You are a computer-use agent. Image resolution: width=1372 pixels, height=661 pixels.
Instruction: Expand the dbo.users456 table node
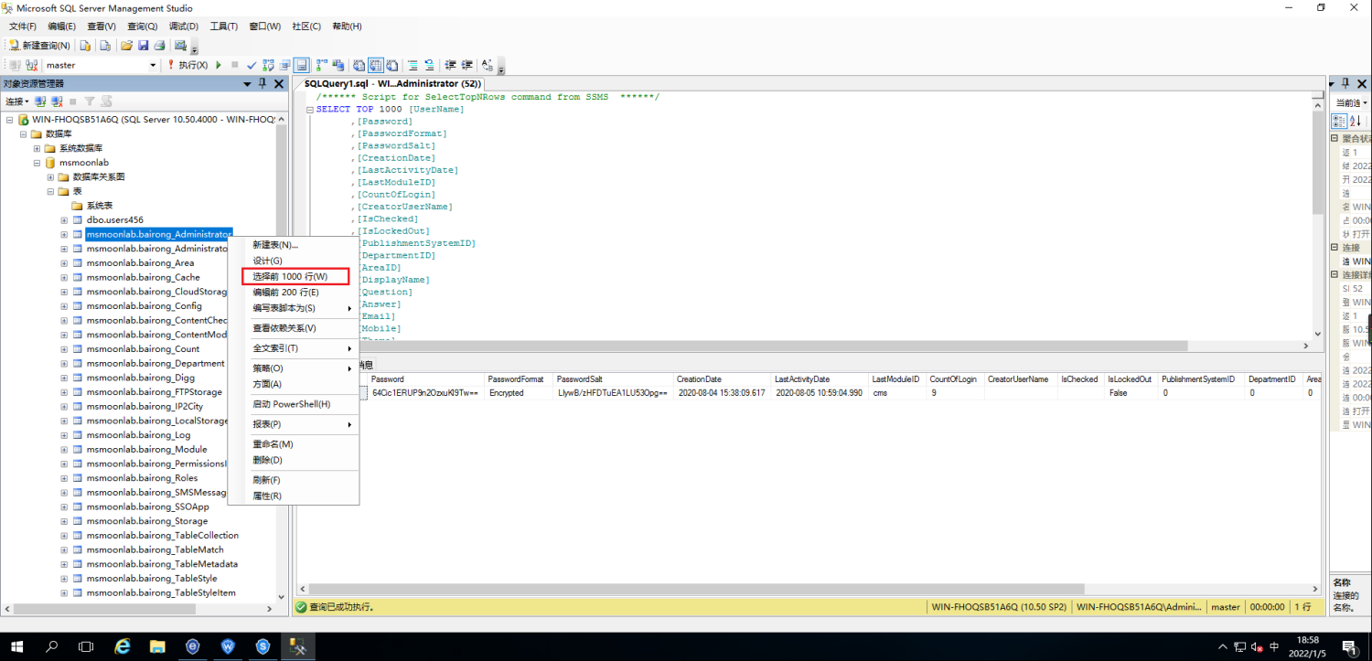(x=64, y=219)
